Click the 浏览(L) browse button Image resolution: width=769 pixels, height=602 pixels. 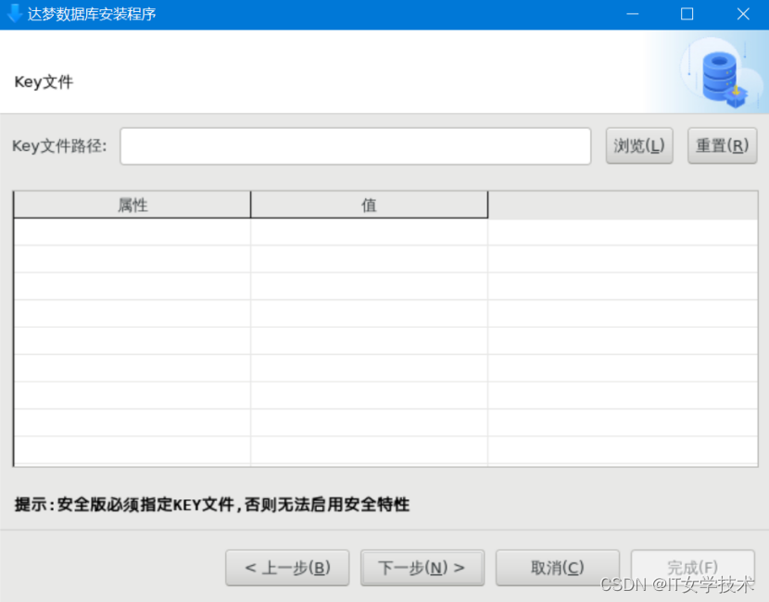click(x=639, y=145)
